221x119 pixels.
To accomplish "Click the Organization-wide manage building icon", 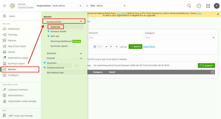I will (x=4, y=101).
